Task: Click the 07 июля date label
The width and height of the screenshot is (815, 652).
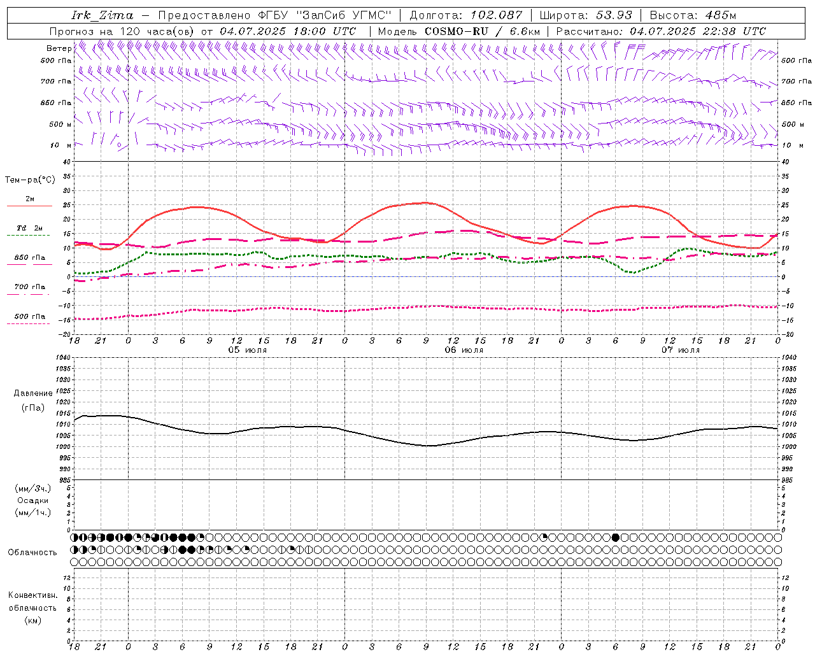Action: click(681, 350)
